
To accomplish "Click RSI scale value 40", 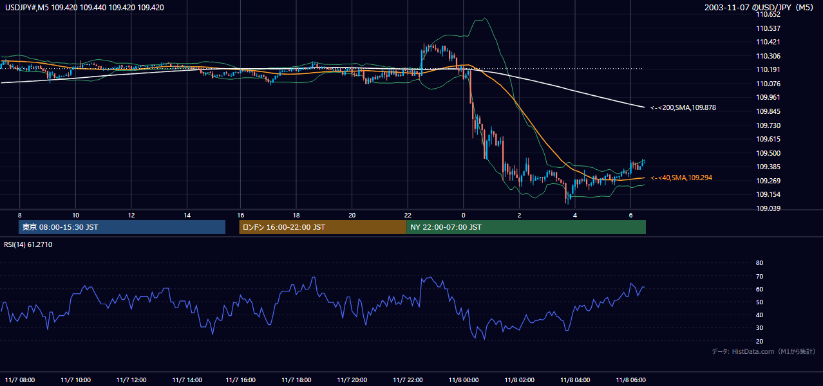I will (x=760, y=315).
